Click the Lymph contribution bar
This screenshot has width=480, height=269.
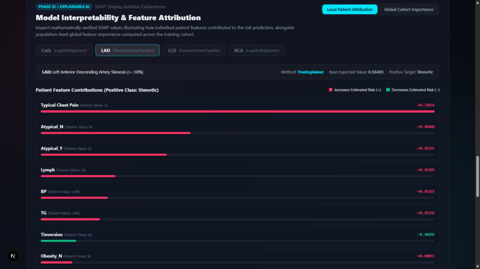tap(78, 176)
